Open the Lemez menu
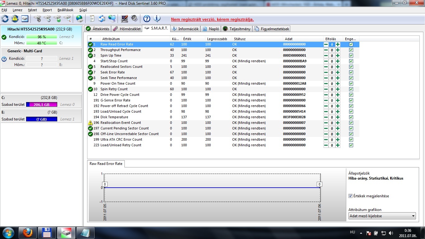This screenshot has height=239, width=425. point(17,10)
